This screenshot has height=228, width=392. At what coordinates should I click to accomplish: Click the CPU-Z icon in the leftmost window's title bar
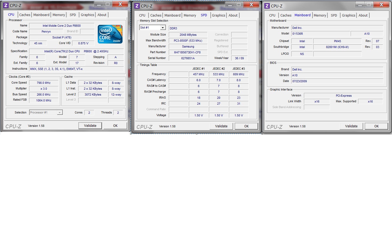6,5
